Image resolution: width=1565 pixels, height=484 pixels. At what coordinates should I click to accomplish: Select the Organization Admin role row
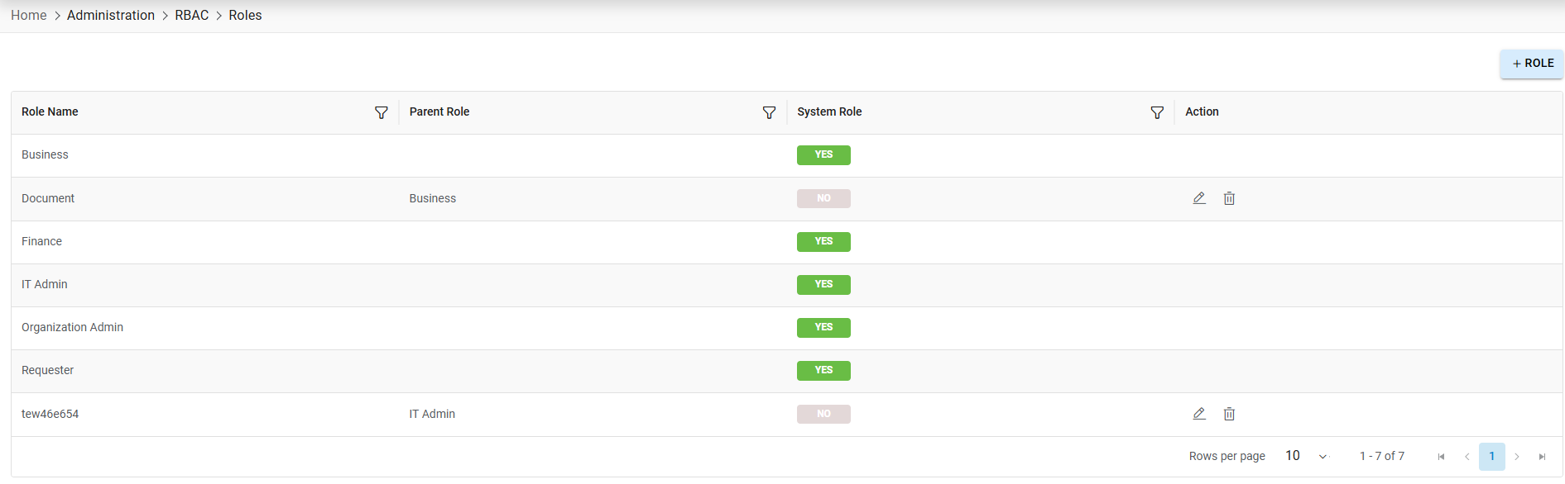click(73, 328)
